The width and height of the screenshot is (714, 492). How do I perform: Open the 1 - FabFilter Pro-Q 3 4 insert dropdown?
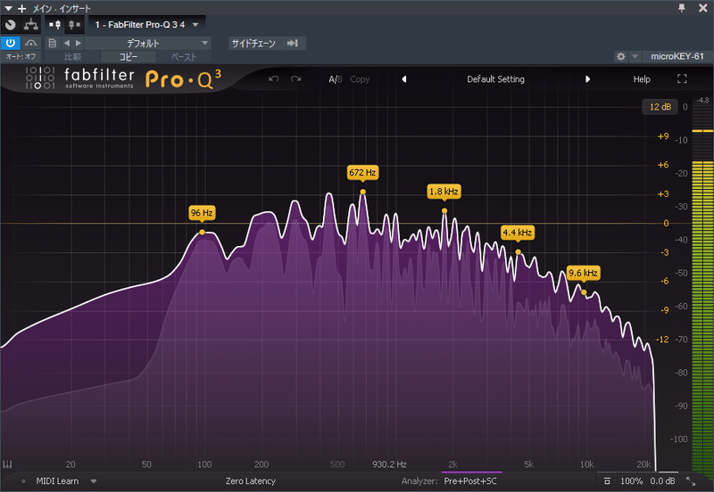click(x=146, y=25)
